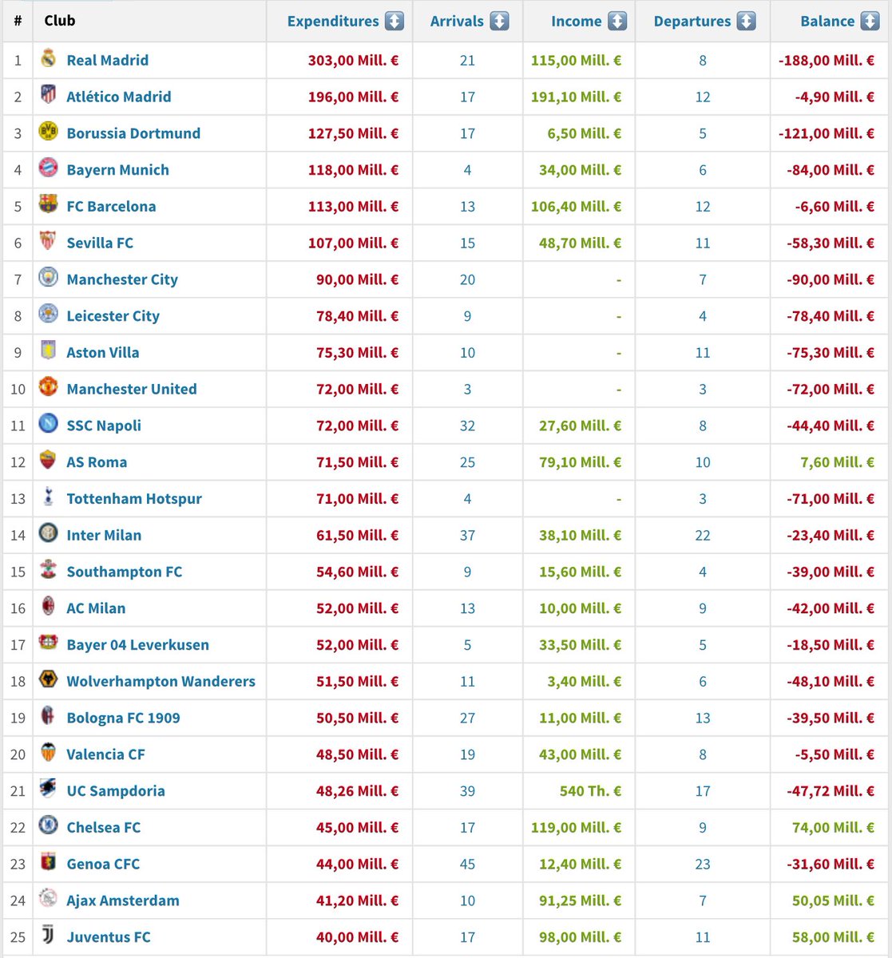Open Real Madrid's 21 arrivals link
892x958 pixels.
(468, 60)
